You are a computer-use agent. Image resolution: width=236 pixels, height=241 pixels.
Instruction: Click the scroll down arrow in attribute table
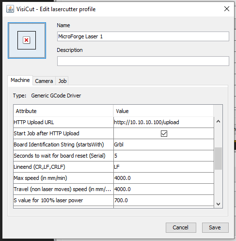(218, 204)
